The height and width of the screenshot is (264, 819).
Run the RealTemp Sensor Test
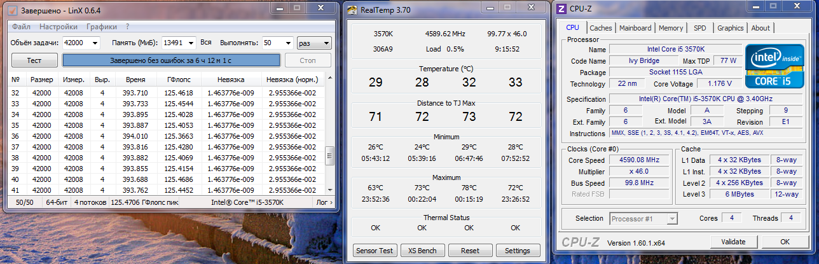click(375, 251)
